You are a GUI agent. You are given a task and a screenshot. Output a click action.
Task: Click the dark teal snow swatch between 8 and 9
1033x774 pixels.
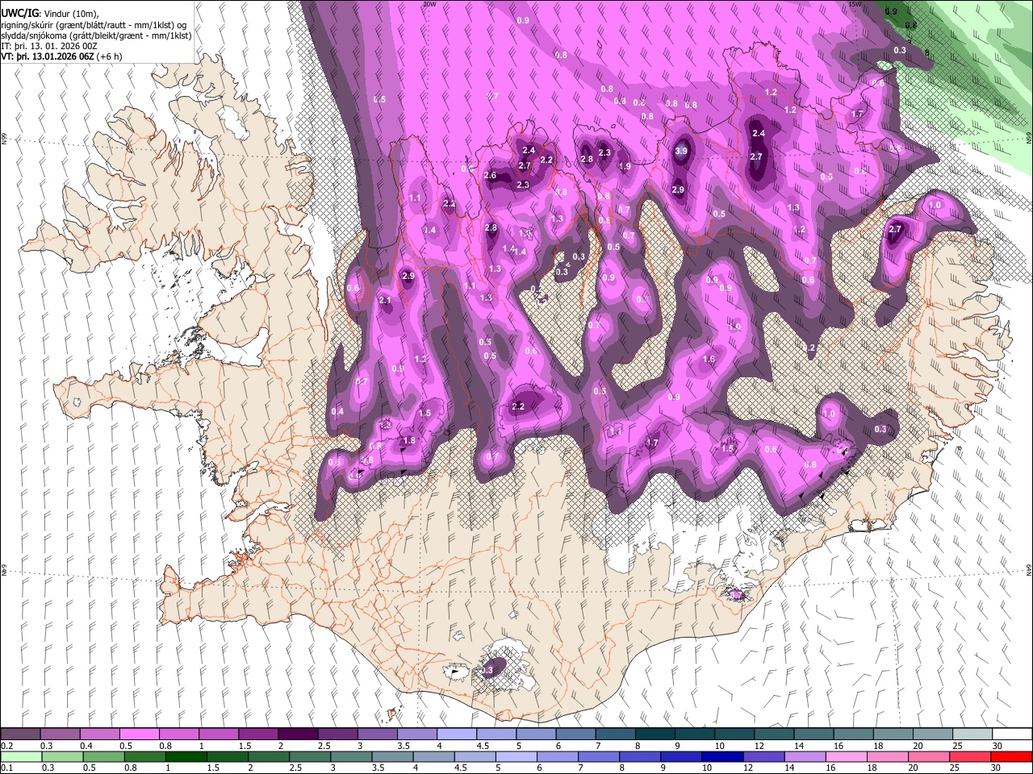[x=654, y=734]
